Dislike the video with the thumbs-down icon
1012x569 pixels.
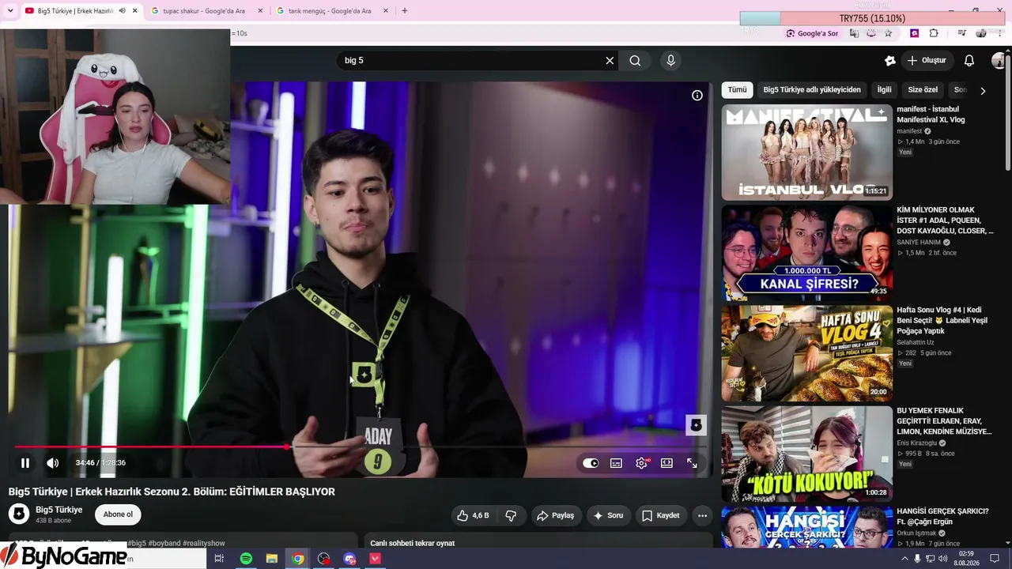[x=511, y=515]
